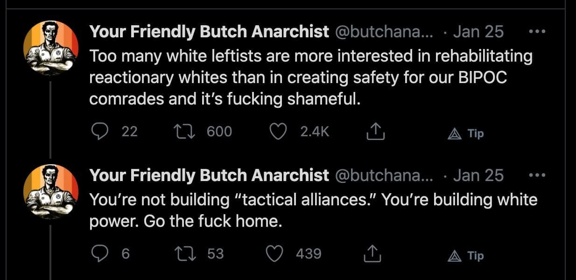Open the @butchana handle on first tweet
Viewport: 576px width, 280px height.
384,32
